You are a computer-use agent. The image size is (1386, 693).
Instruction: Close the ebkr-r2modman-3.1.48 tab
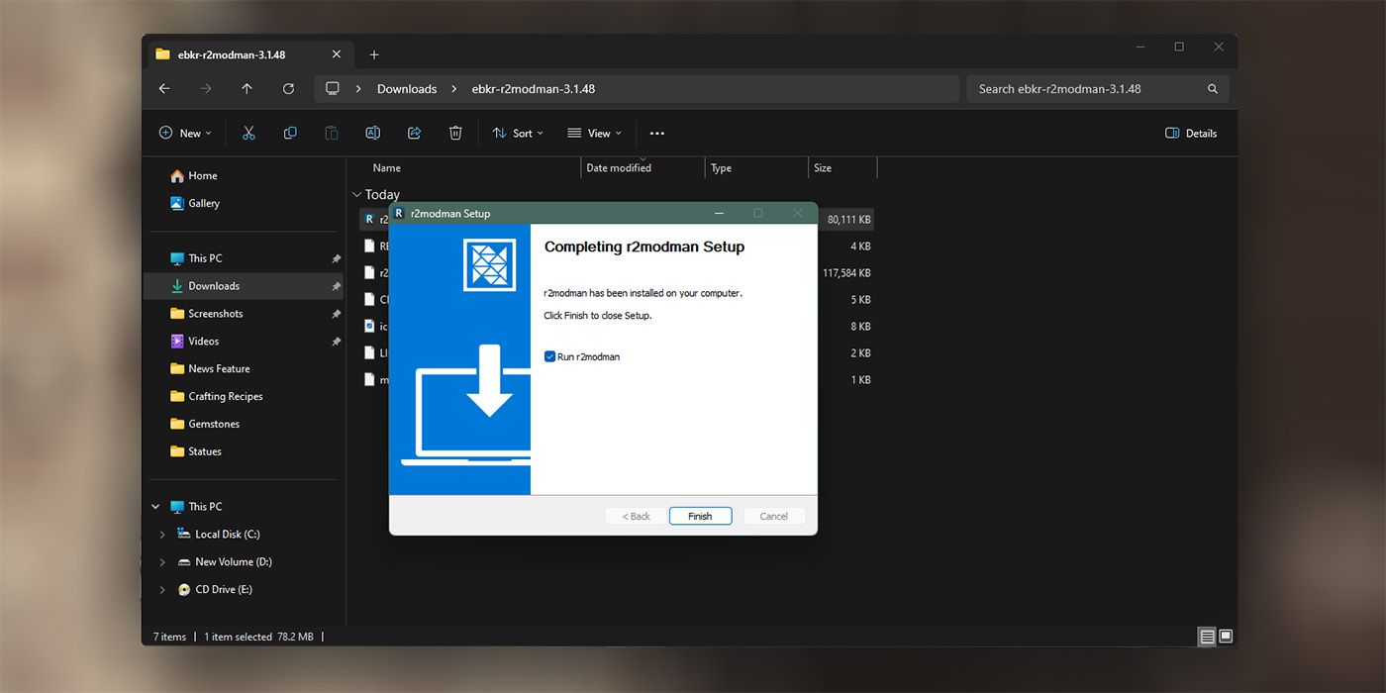[337, 55]
